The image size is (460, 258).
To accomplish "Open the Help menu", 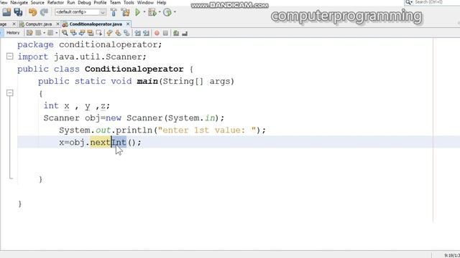I will coord(161,3).
